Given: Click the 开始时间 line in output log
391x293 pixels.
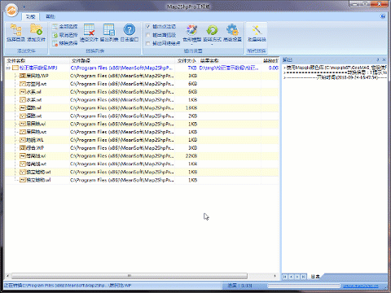Looking at the screenshot, I should (x=336, y=78).
